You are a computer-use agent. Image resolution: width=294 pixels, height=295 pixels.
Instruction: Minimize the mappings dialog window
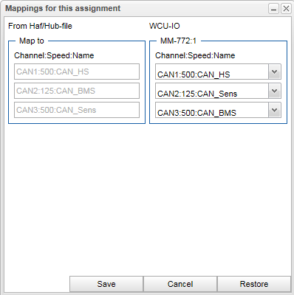(273, 9)
